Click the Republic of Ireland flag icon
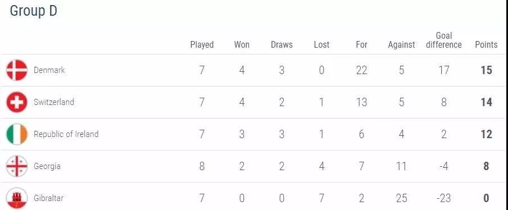Image resolution: width=508 pixels, height=210 pixels. (x=17, y=134)
